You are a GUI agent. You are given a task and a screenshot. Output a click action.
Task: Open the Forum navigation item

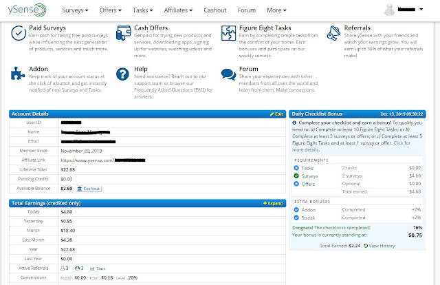coord(245,11)
